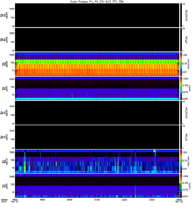Click the nT²/Hz units label of the thb scm3 panel

(x=186, y=40)
